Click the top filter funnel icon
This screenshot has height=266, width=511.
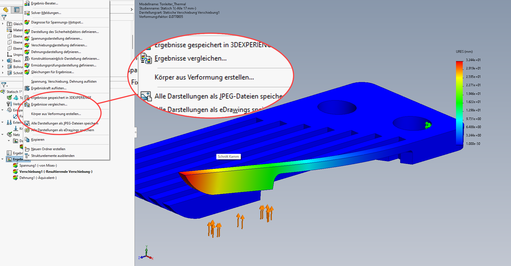[x=4, y=17]
